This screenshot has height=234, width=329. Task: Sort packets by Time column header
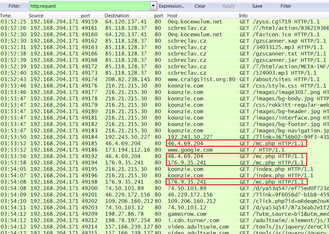5,15
